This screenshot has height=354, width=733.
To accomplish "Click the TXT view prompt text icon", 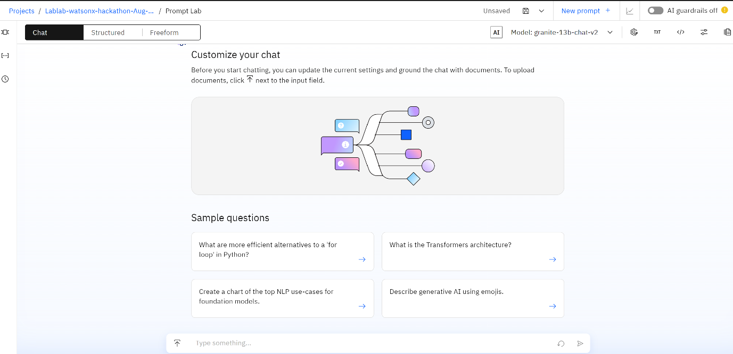I will [x=657, y=32].
